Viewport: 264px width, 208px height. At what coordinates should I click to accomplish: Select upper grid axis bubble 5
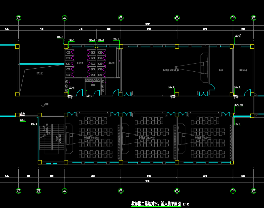121,18
